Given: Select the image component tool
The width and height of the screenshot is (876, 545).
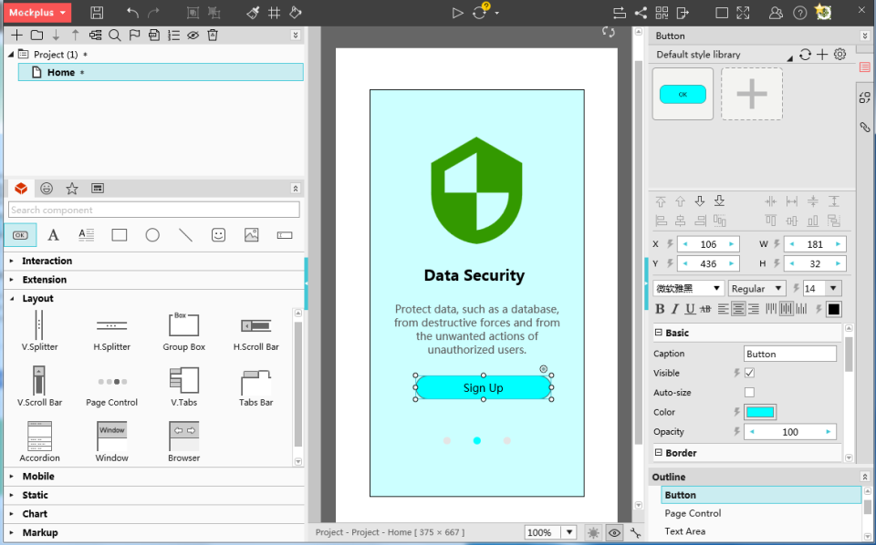Looking at the screenshot, I should pyautogui.click(x=252, y=235).
